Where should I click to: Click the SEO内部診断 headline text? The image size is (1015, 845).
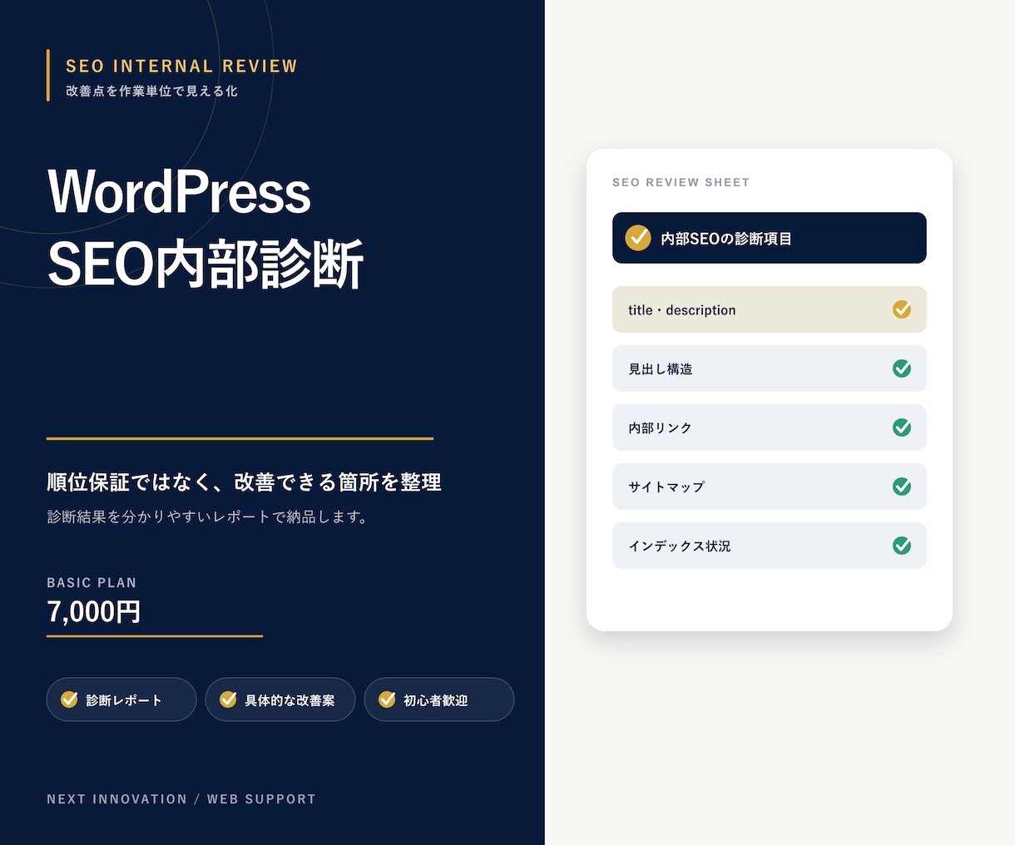pos(205,264)
